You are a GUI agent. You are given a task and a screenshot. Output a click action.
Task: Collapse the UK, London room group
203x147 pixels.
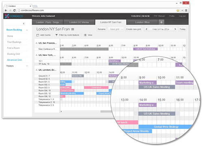click(x=37, y=70)
